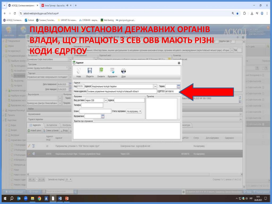272x204 pixels.
Task: Select the row Національна поліція with code 07078
Action: [x=134, y=154]
